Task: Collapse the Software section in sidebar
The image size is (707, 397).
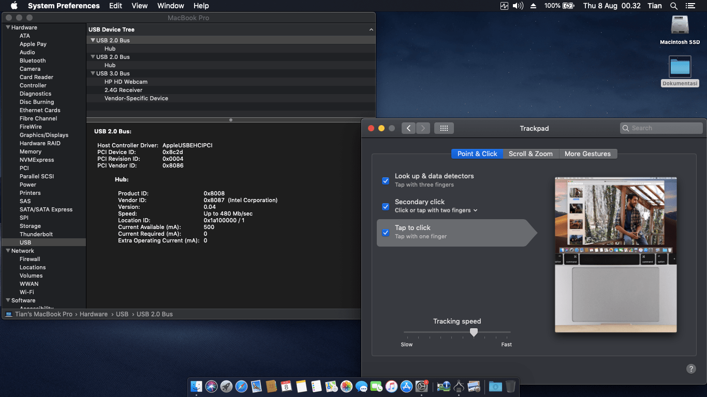Action: (x=8, y=300)
